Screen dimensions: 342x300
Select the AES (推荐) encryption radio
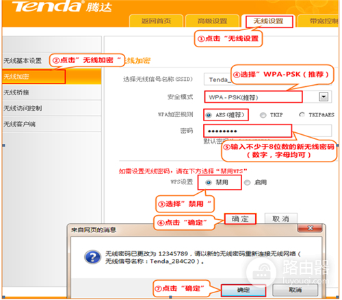(x=209, y=115)
